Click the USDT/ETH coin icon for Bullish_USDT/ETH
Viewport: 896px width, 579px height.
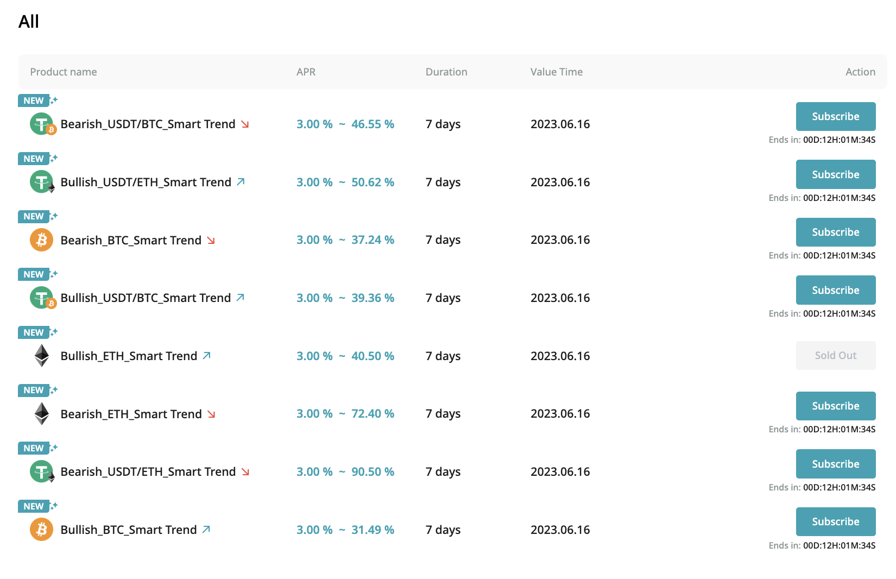[42, 182]
